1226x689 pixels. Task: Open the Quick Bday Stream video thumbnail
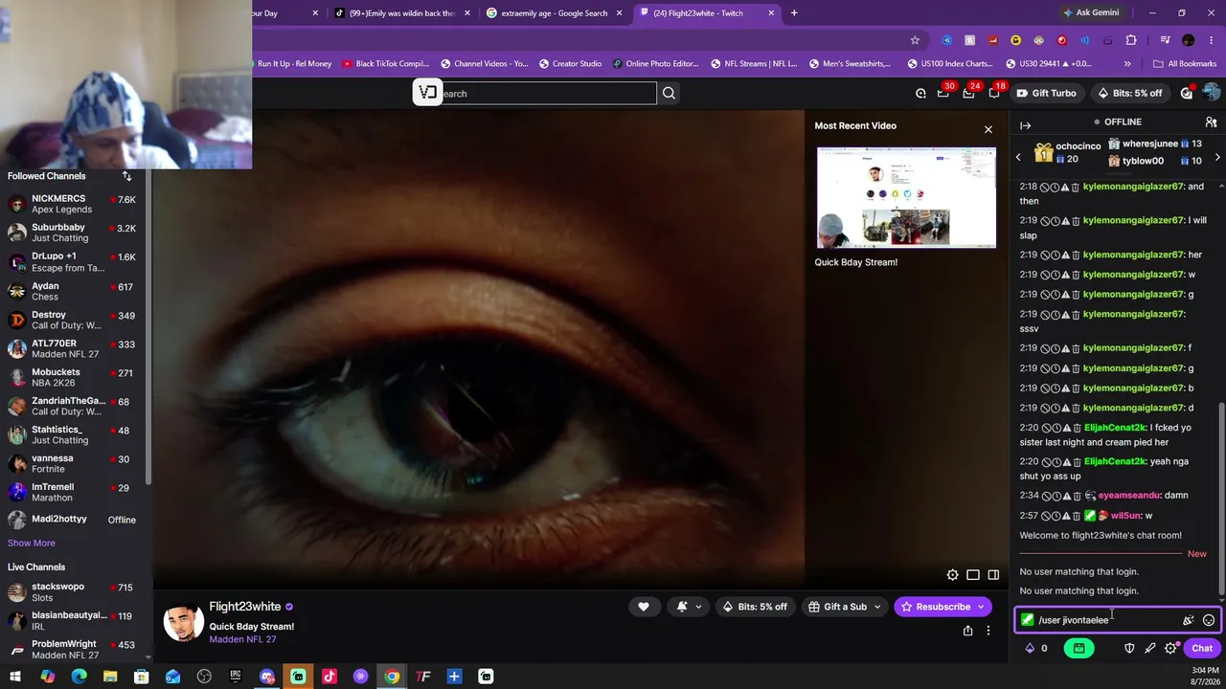click(906, 197)
